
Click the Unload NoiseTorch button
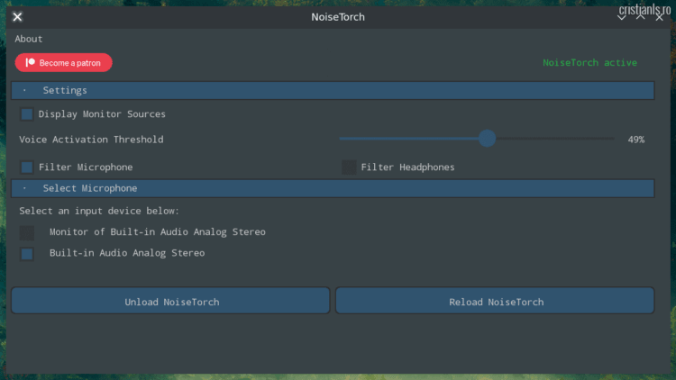tap(170, 301)
